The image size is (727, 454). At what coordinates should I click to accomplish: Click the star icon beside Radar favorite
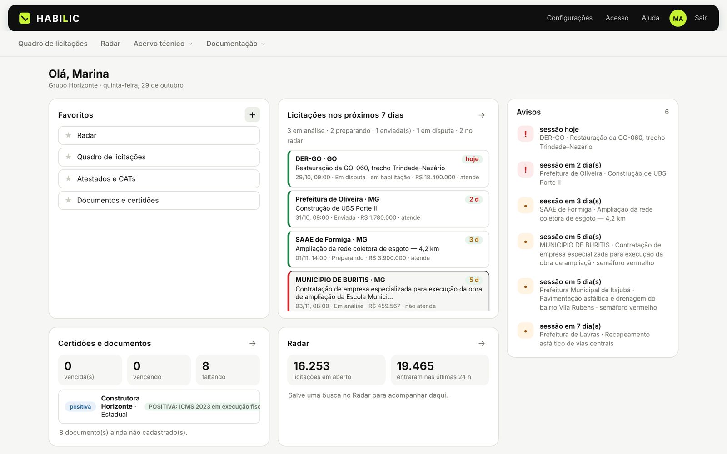(x=68, y=135)
